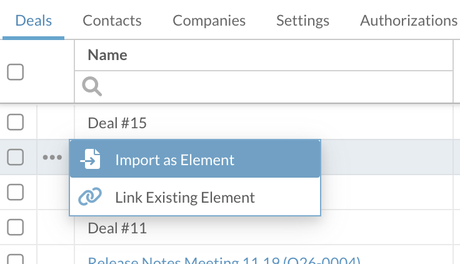Viewport: 460px width, 264px height.
Task: Choose Link Existing Element from the menu
Action: coord(185,198)
